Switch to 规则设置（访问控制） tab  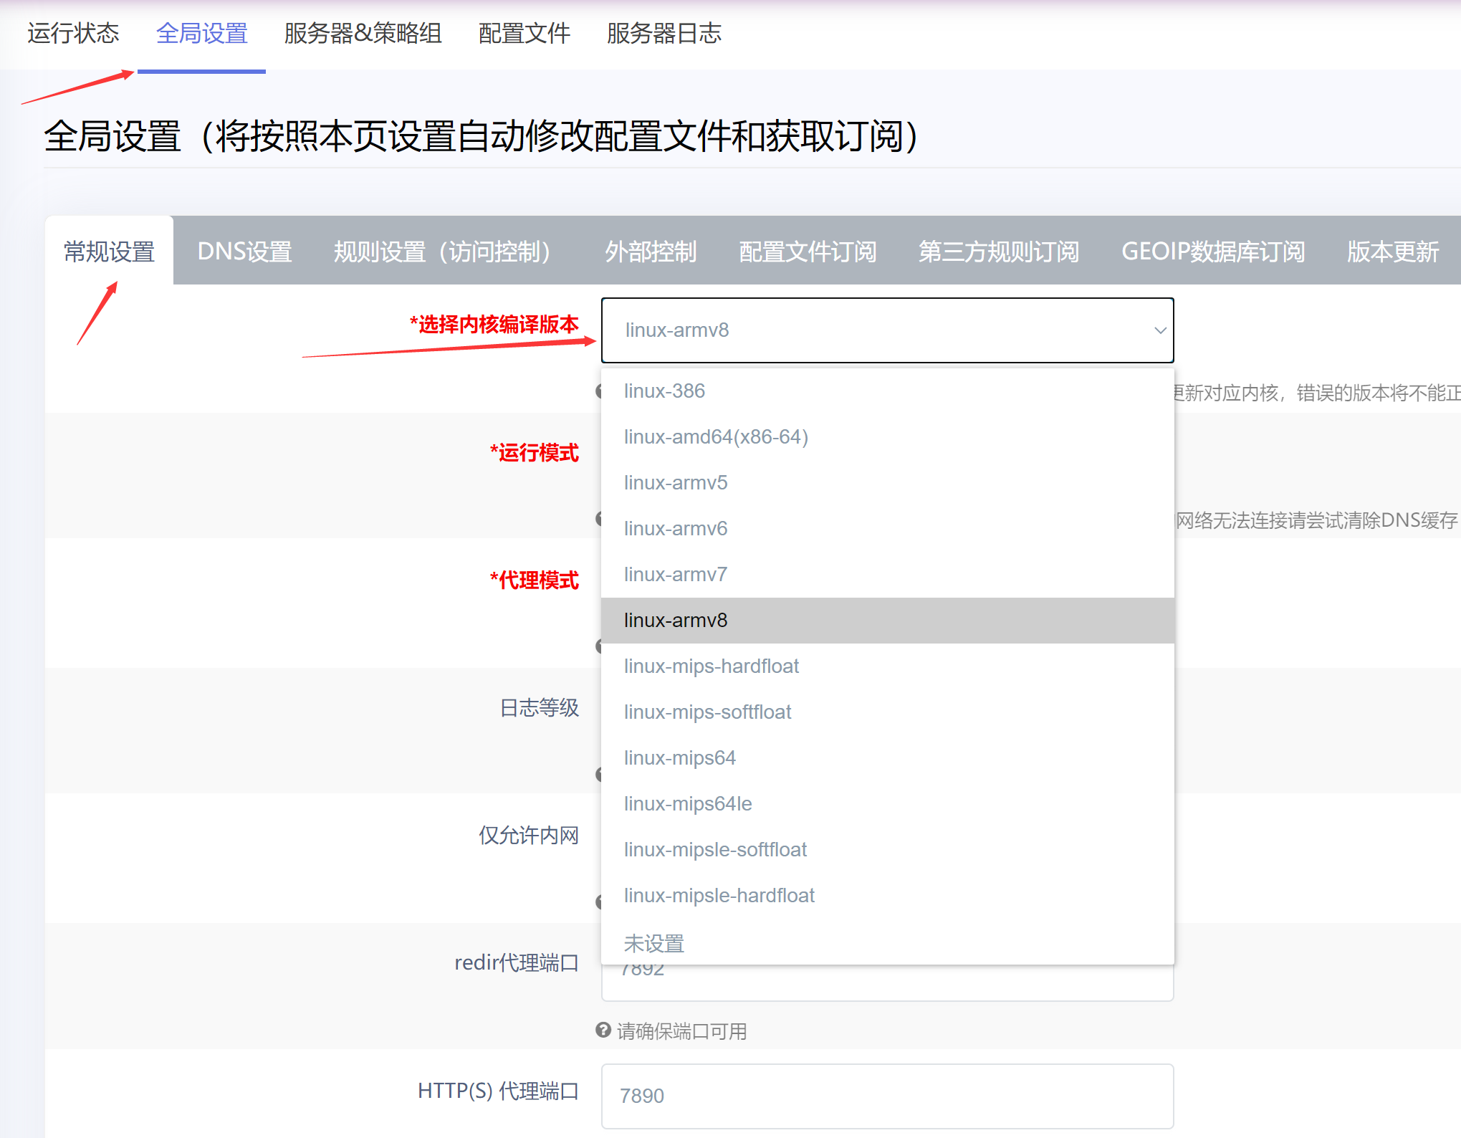pos(442,252)
